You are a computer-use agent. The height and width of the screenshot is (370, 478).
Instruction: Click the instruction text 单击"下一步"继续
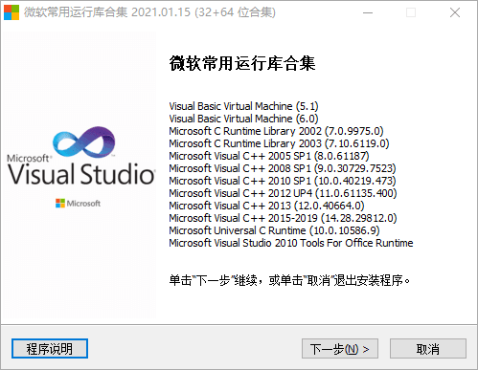[214, 280]
